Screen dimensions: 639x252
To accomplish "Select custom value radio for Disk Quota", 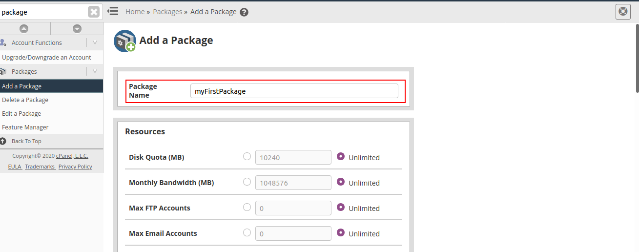I will pos(247,156).
